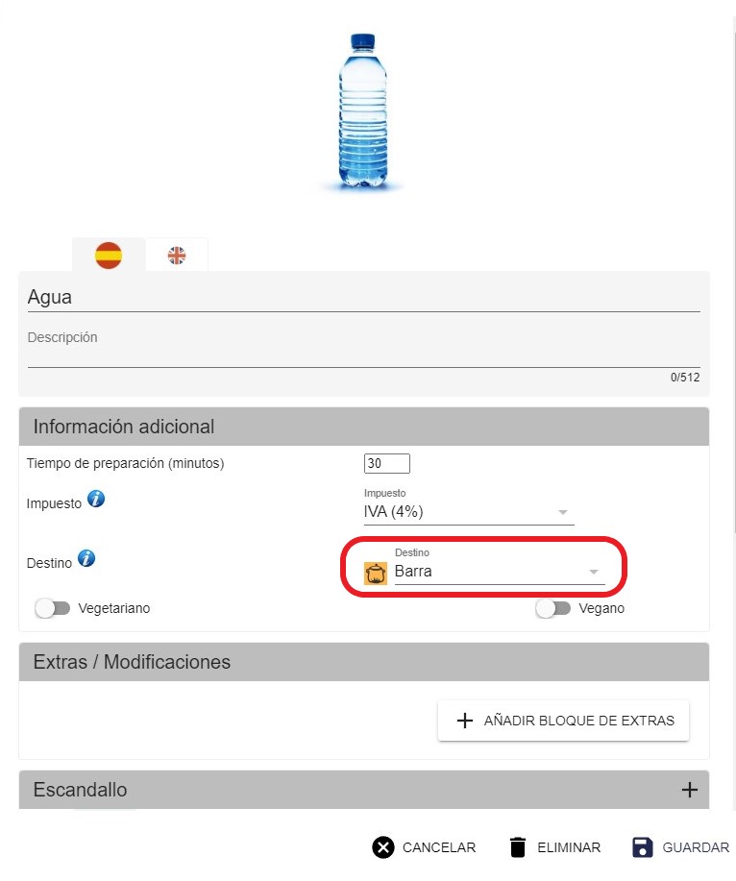Click the trash bin Eliminar icon
The height and width of the screenshot is (881, 736).
click(x=518, y=847)
